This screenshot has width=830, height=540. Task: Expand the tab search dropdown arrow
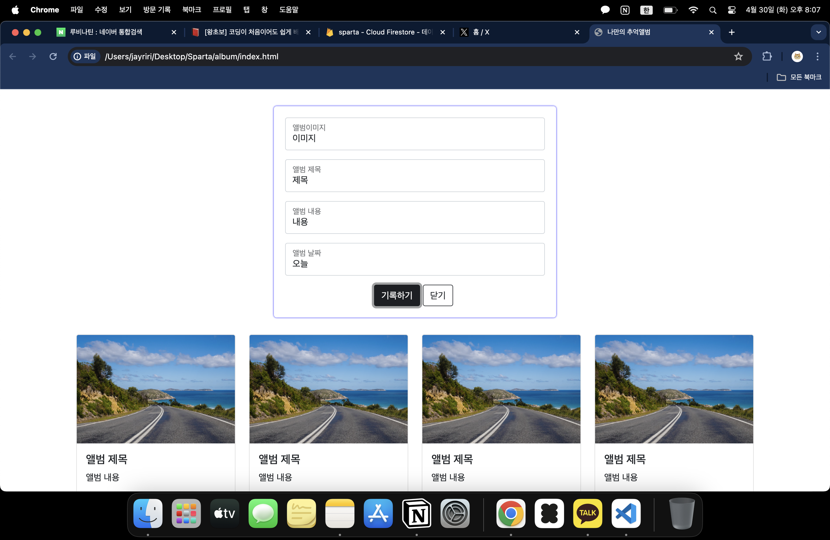point(818,32)
